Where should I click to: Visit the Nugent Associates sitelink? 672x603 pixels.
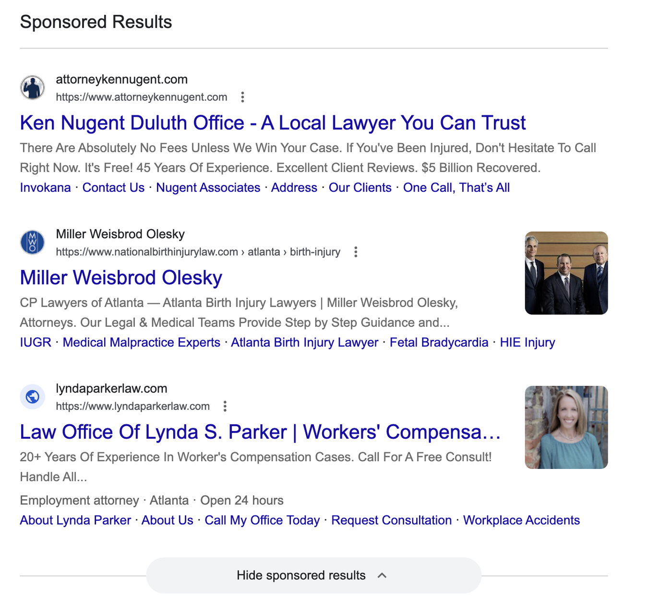[x=208, y=188]
